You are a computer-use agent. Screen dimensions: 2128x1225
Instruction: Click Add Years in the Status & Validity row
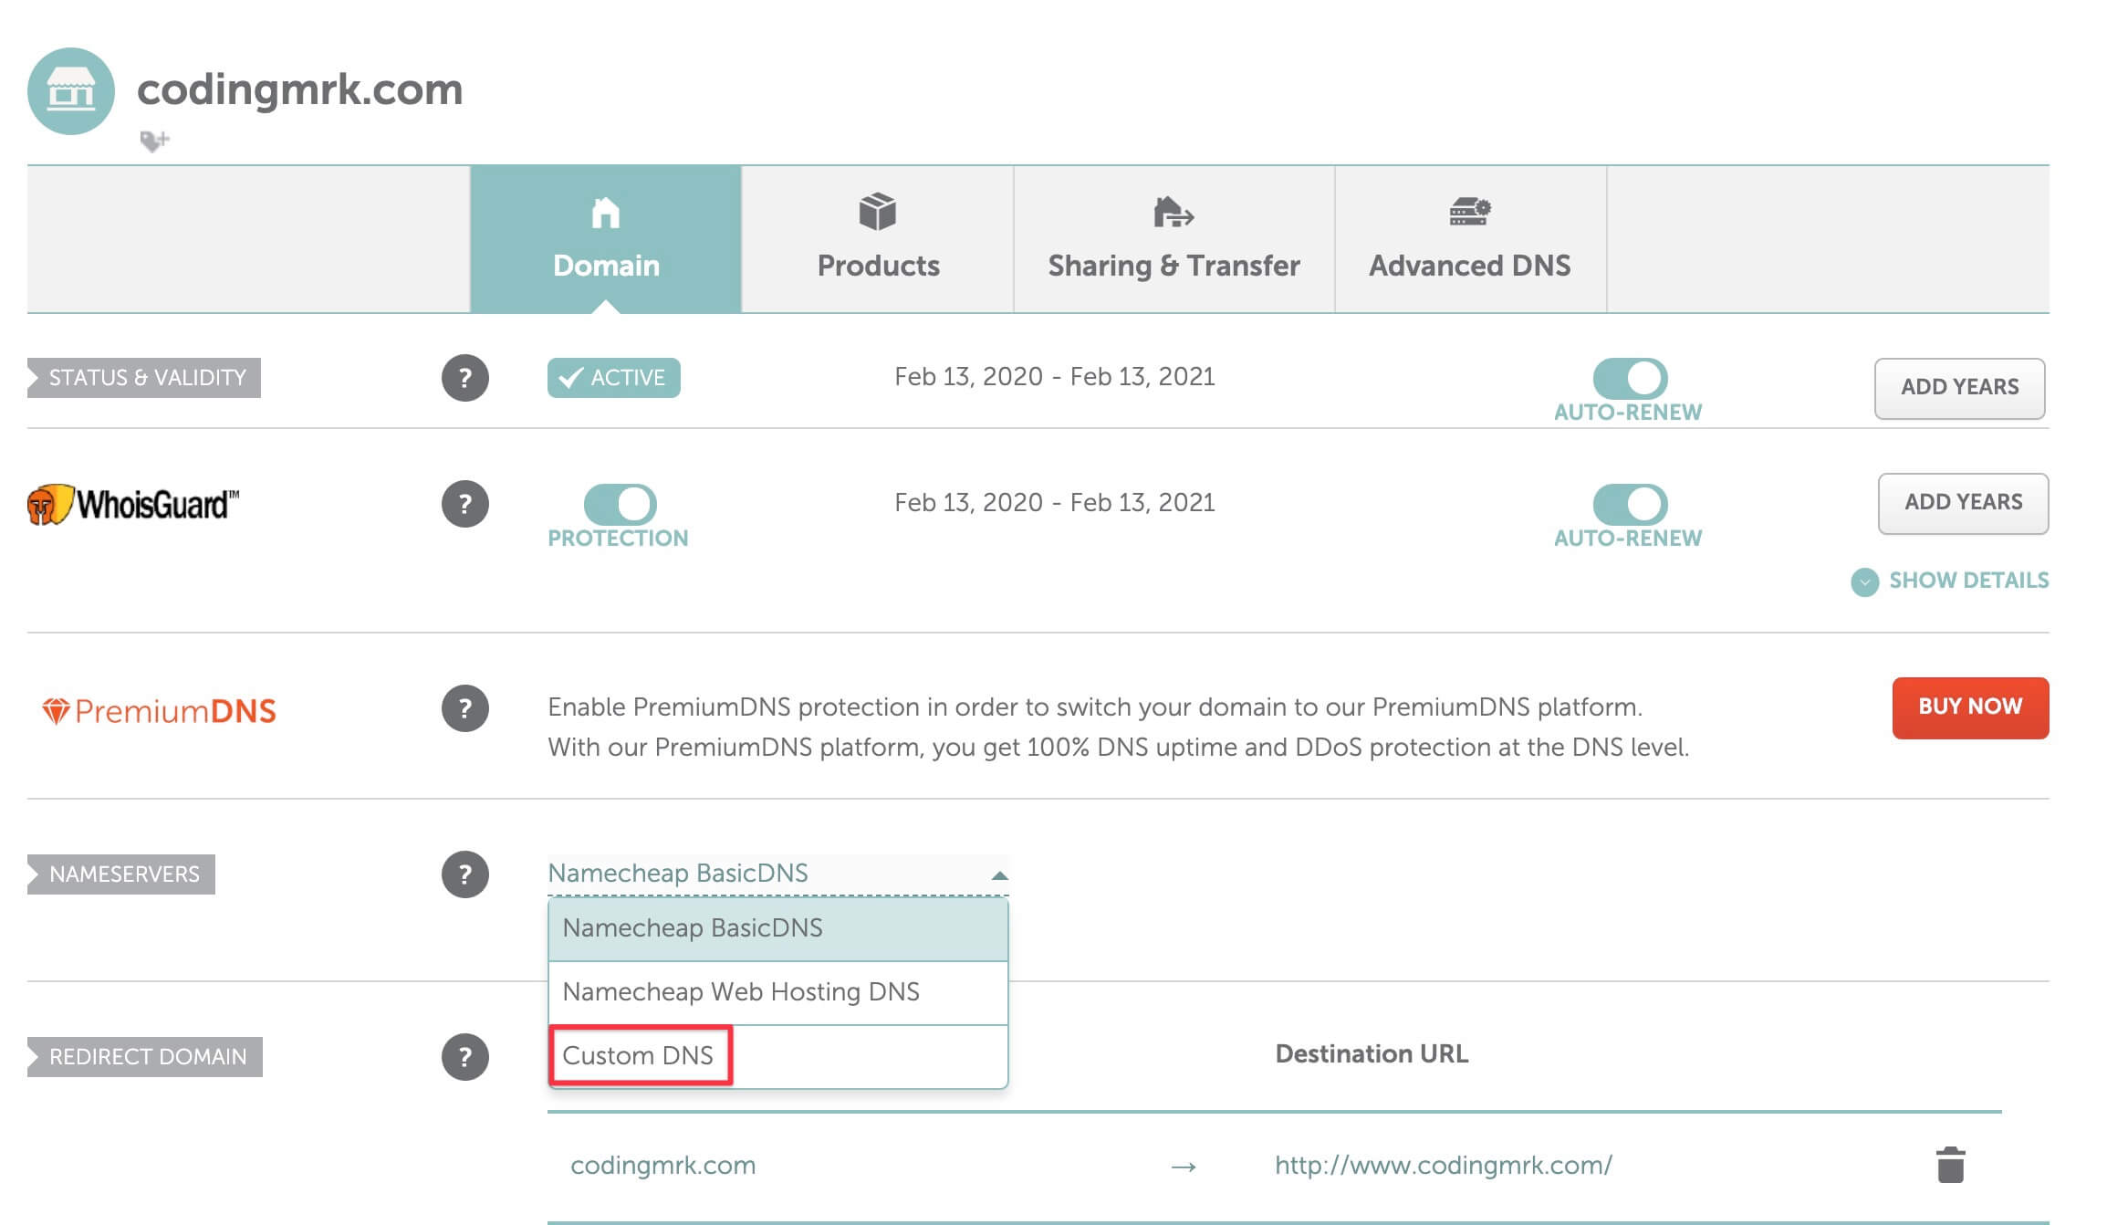[1959, 388]
